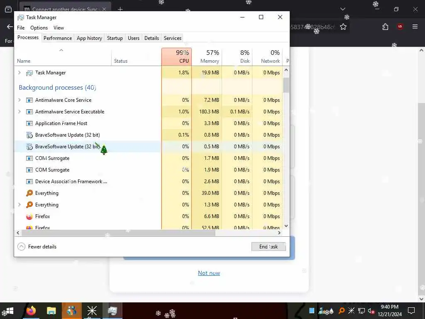Open the Firefox extensions puzzle icon
The image size is (425, 319).
pos(385,27)
